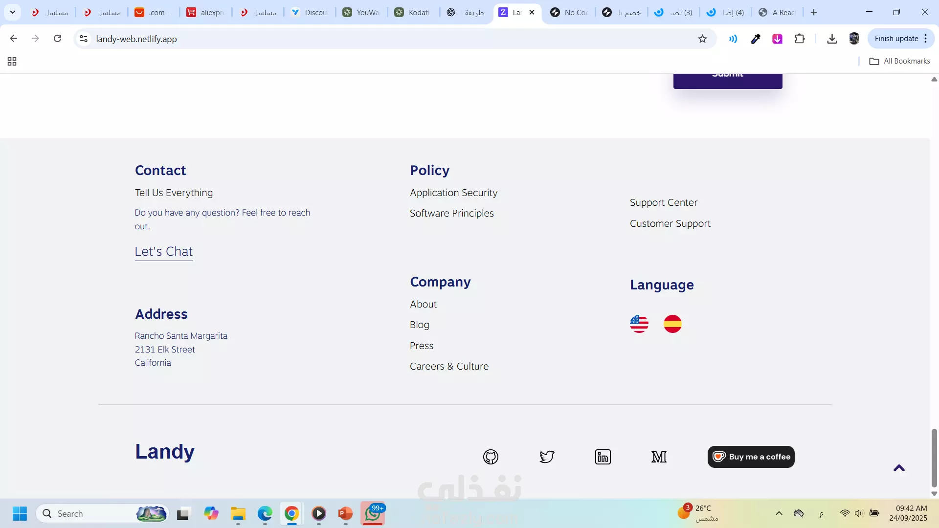Select English via US flag icon
The width and height of the screenshot is (939, 528).
pyautogui.click(x=639, y=324)
